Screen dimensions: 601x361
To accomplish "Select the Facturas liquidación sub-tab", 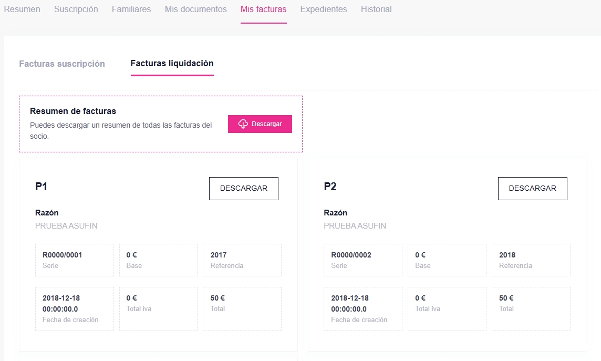I will (172, 64).
